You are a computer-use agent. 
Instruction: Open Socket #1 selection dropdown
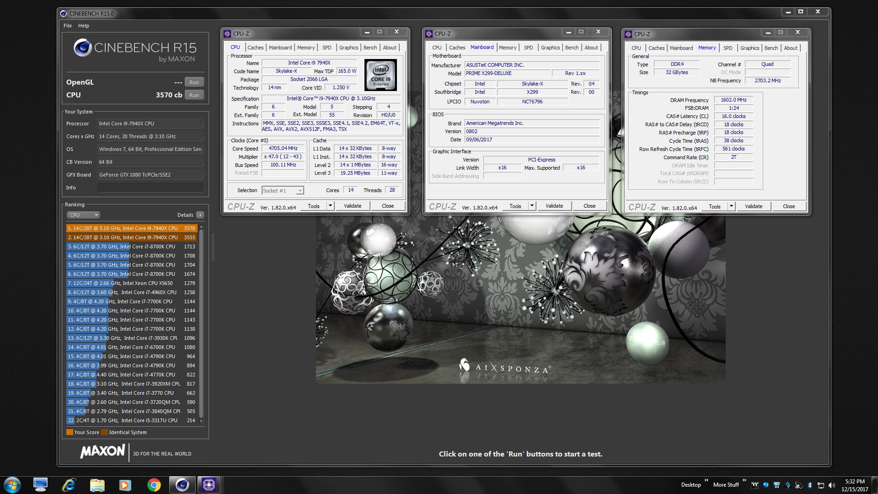(x=283, y=191)
